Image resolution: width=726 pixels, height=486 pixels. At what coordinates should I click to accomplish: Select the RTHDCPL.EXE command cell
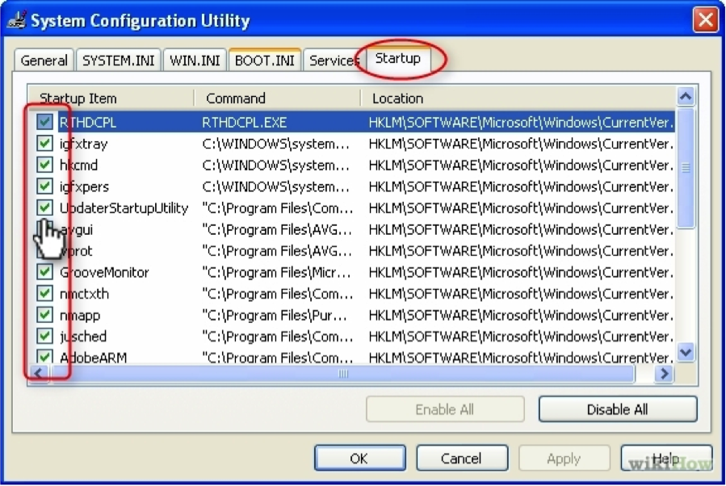[245, 123]
